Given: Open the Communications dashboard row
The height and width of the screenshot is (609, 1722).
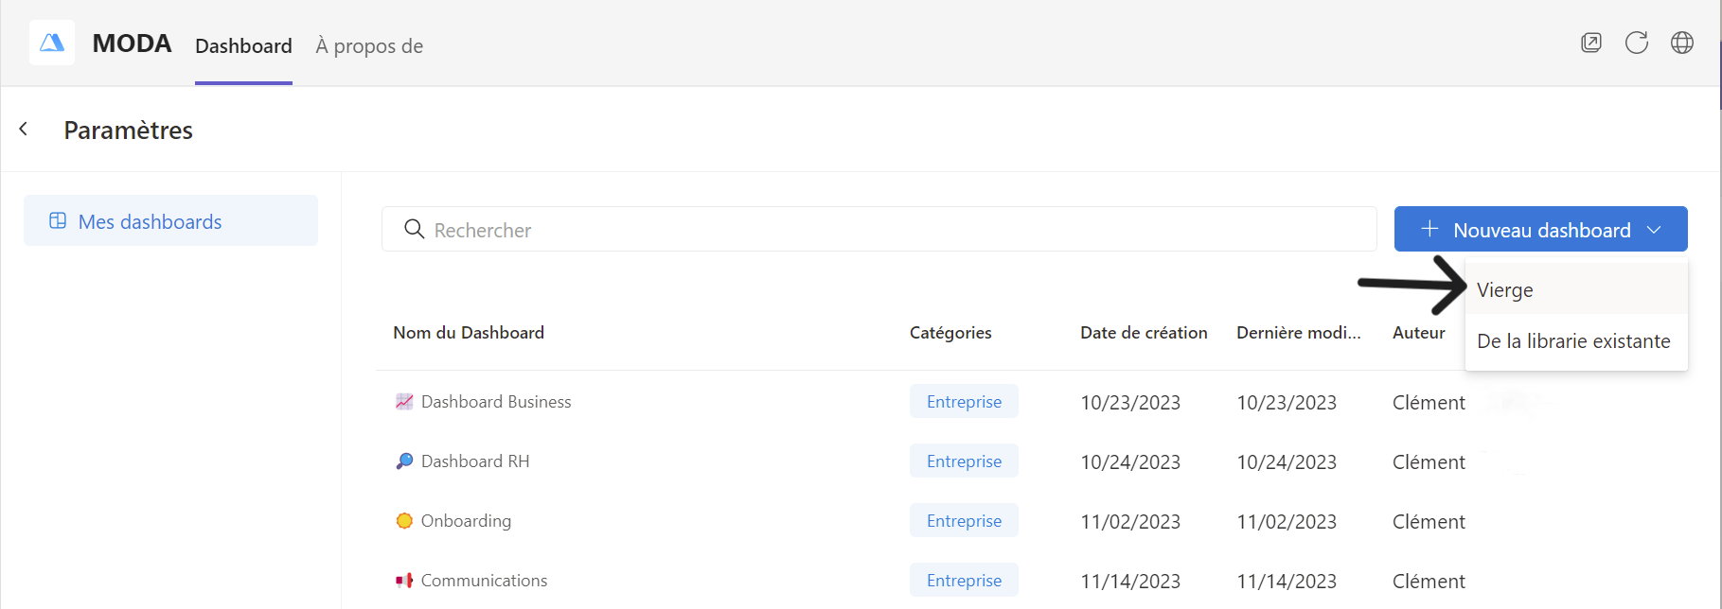Looking at the screenshot, I should point(1032,580).
